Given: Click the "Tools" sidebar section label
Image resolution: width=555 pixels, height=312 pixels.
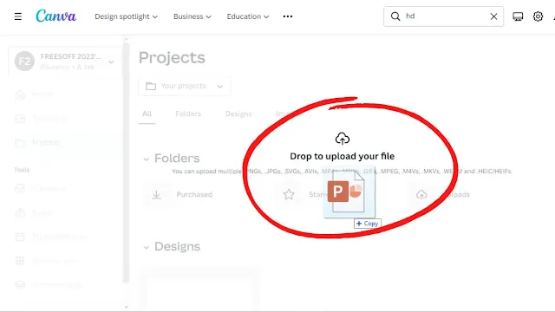Looking at the screenshot, I should 22,170.
